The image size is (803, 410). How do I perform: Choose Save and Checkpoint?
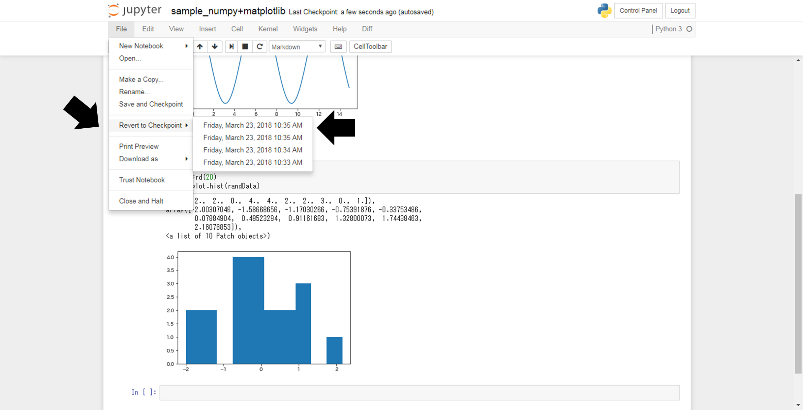point(151,104)
